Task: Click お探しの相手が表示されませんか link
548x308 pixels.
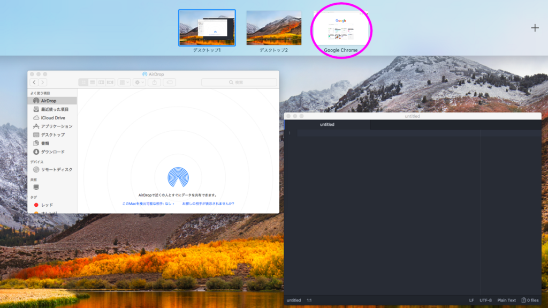Action: point(208,204)
